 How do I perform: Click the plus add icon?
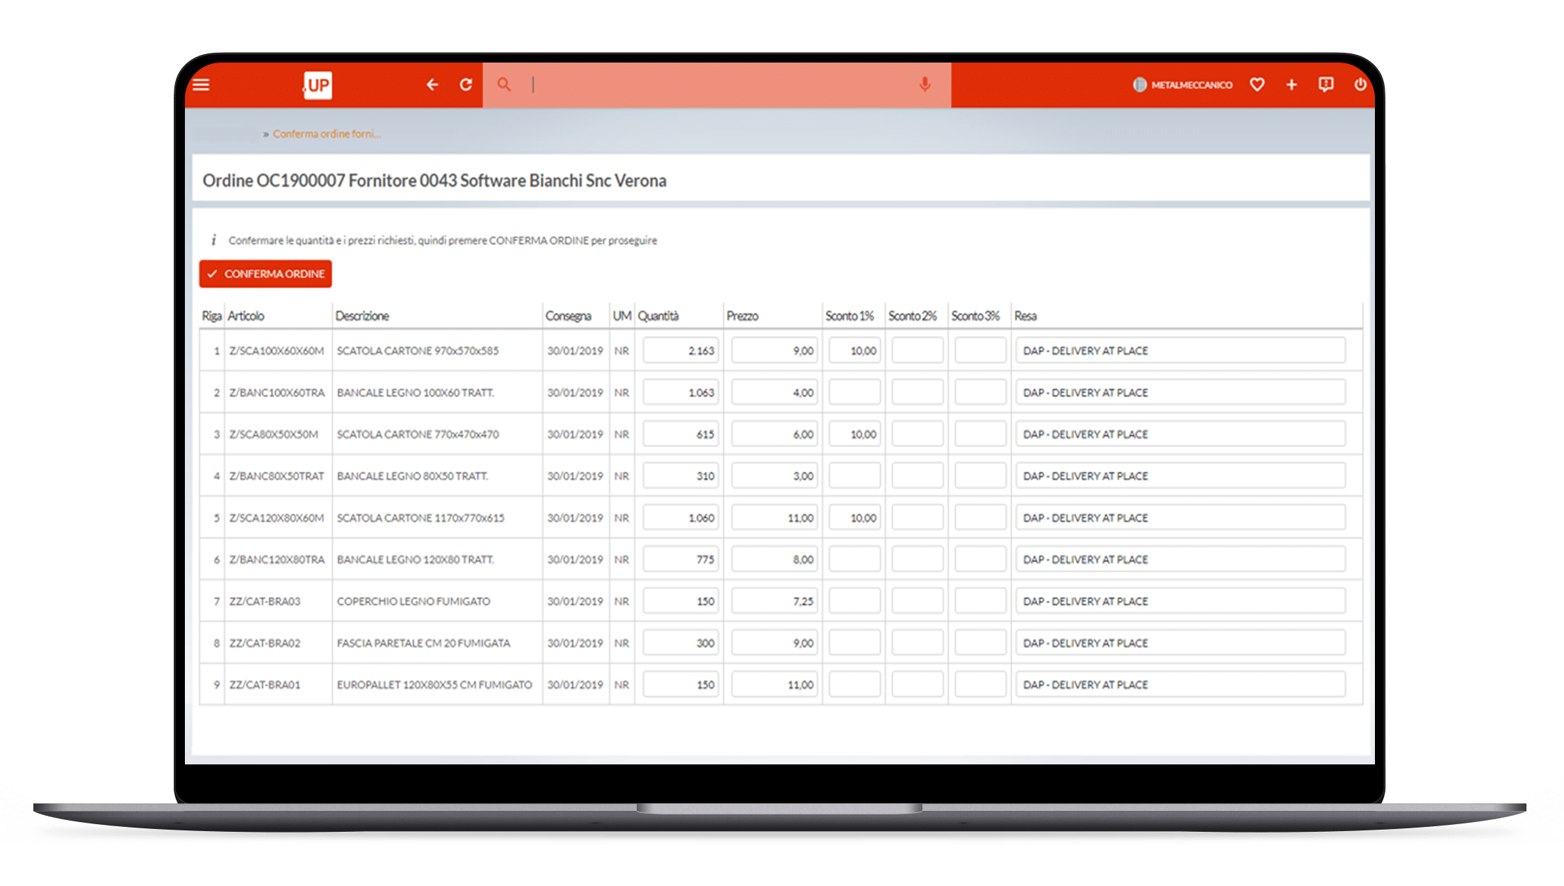(1292, 85)
